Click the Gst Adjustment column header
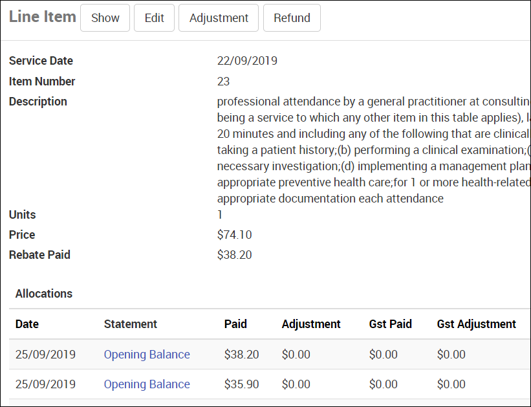 point(477,324)
